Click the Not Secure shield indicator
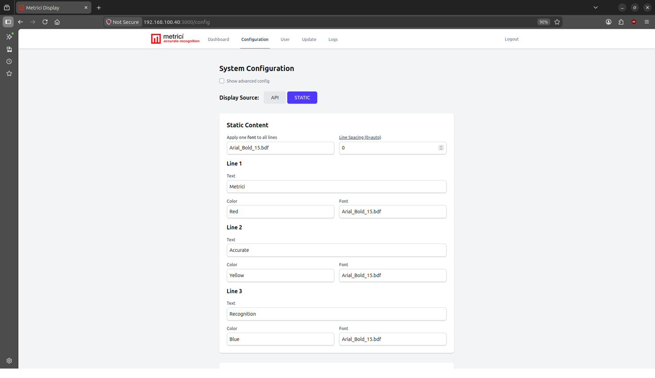 (122, 22)
